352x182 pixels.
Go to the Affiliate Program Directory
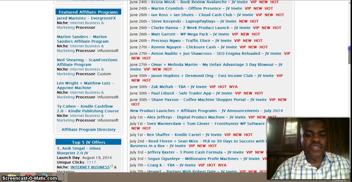click(88, 129)
